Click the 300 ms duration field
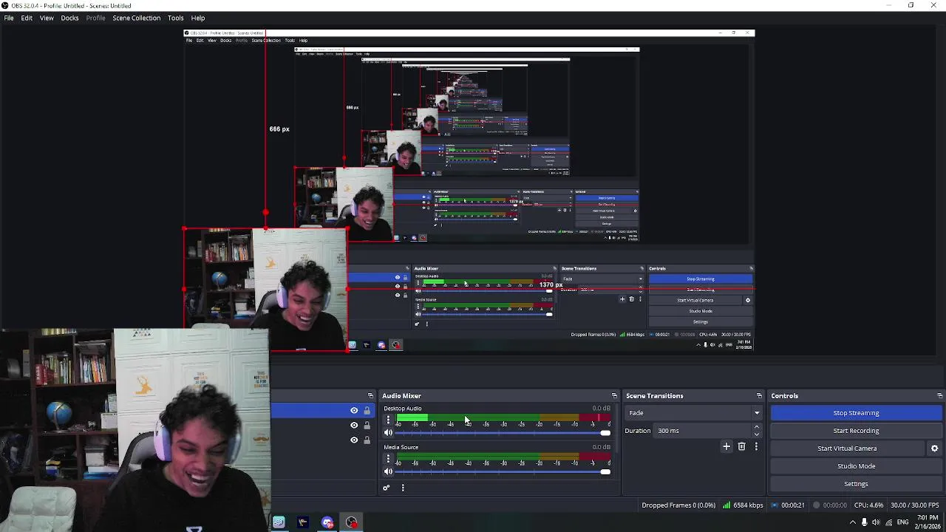Image resolution: width=946 pixels, height=532 pixels. pos(702,431)
